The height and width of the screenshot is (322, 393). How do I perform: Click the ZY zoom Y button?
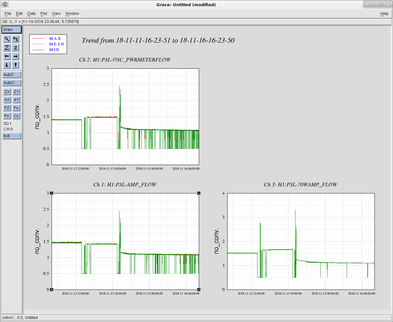[16, 92]
